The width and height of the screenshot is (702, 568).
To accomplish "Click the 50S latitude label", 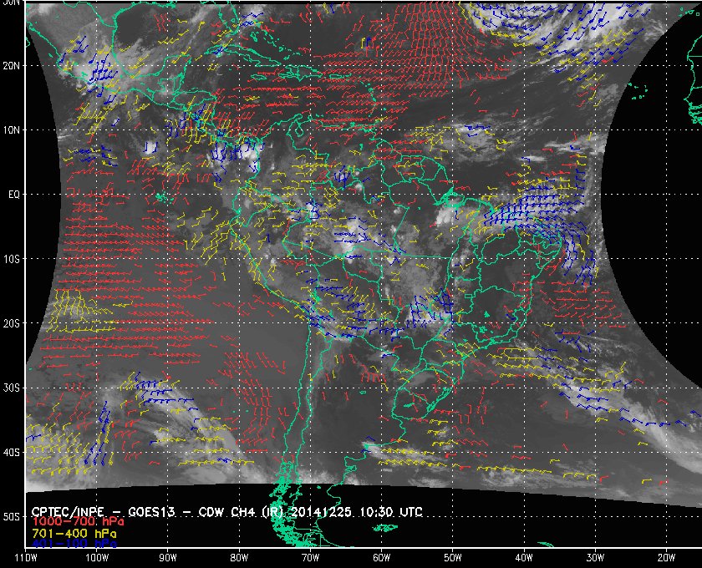I will (12, 517).
